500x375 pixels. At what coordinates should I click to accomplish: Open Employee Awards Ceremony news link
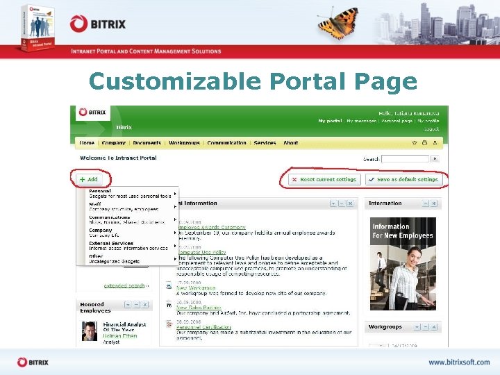pyautogui.click(x=211, y=227)
